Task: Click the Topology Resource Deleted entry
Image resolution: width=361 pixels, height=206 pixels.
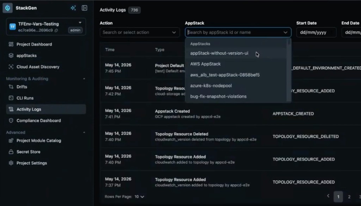Action: pos(182,134)
